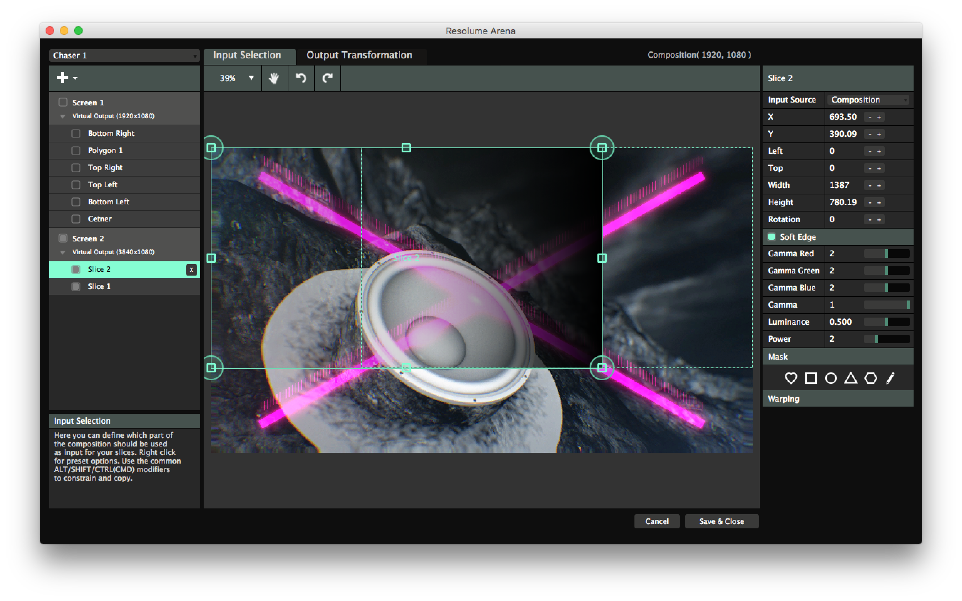Add a circle mask shape
The width and height of the screenshot is (962, 601).
point(831,378)
